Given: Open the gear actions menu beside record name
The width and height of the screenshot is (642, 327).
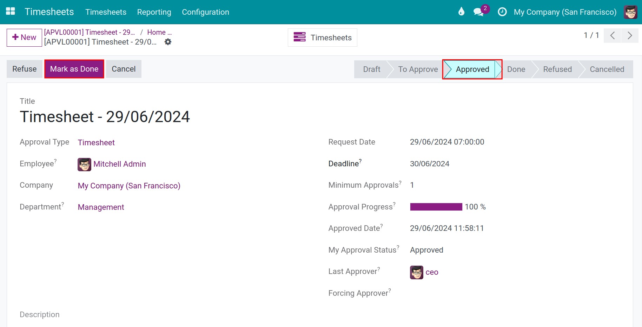Looking at the screenshot, I should click(x=168, y=42).
